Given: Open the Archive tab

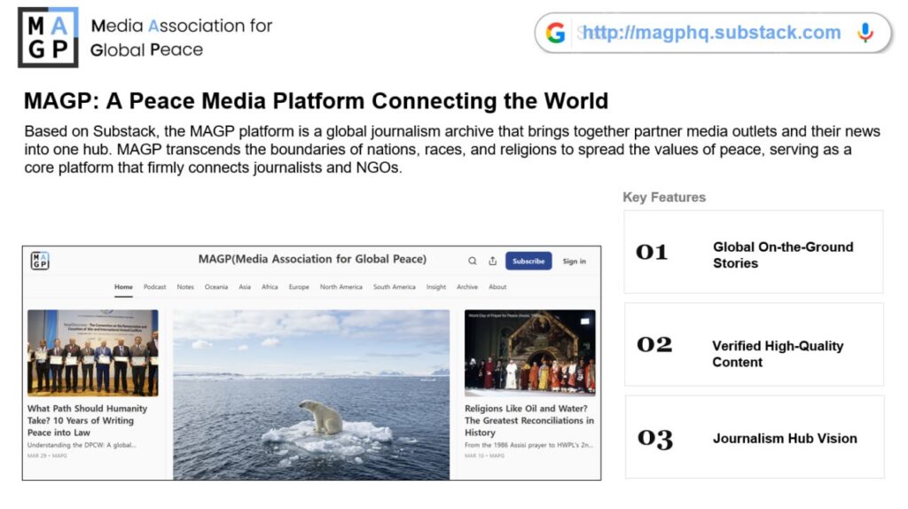Looking at the screenshot, I should pyautogui.click(x=467, y=286).
